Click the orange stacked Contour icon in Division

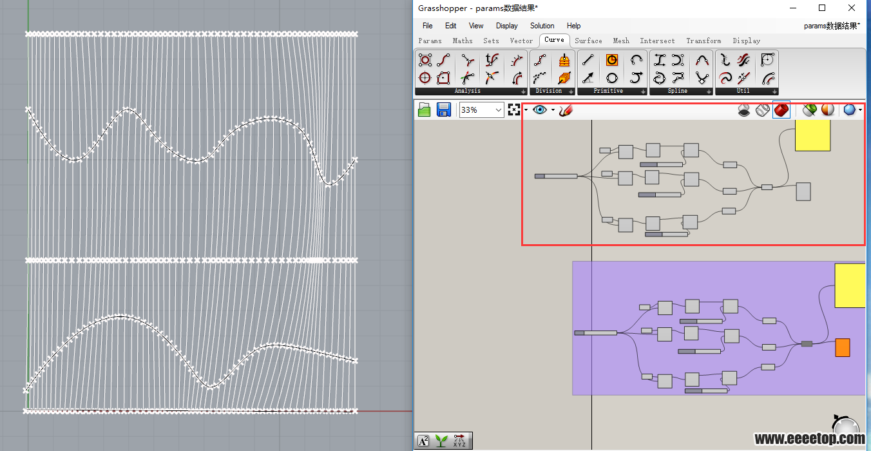564,60
